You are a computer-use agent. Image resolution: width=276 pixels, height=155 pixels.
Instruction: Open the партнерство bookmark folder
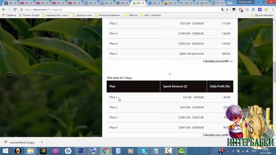point(56,15)
